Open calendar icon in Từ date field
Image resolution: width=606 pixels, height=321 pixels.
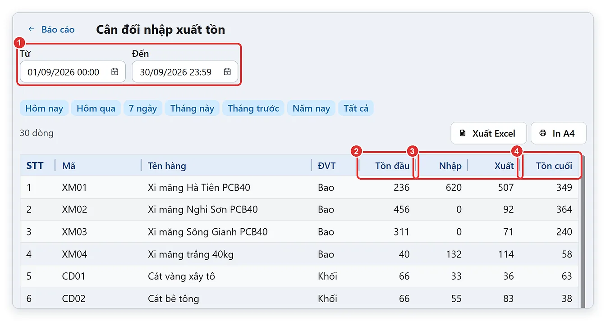pyautogui.click(x=115, y=72)
